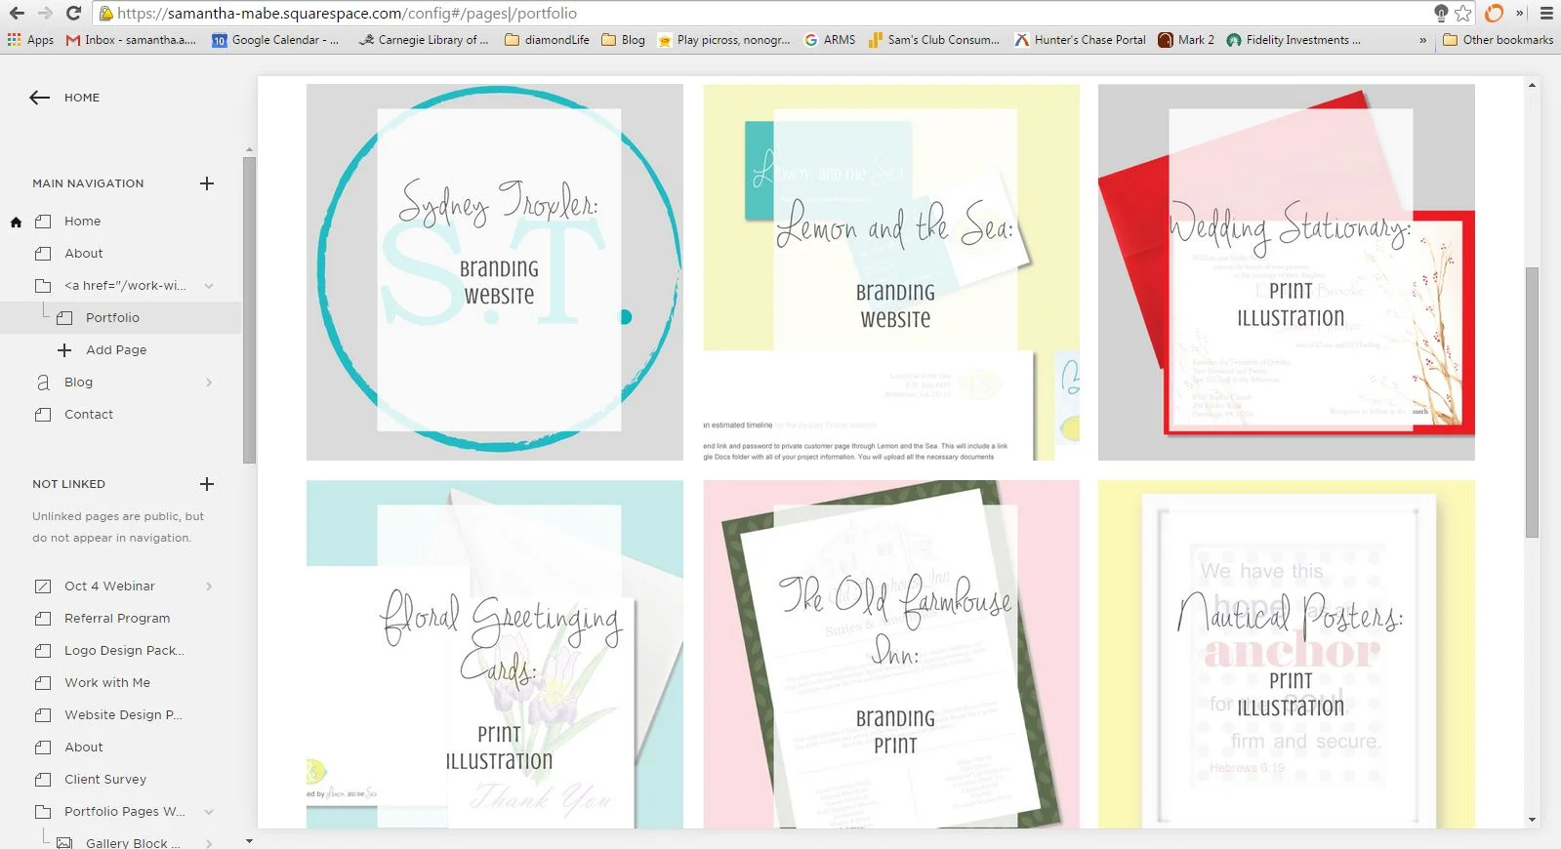Image resolution: width=1561 pixels, height=849 pixels.
Task: Open the Floral Greeting Cards thumbnail
Action: click(x=495, y=655)
